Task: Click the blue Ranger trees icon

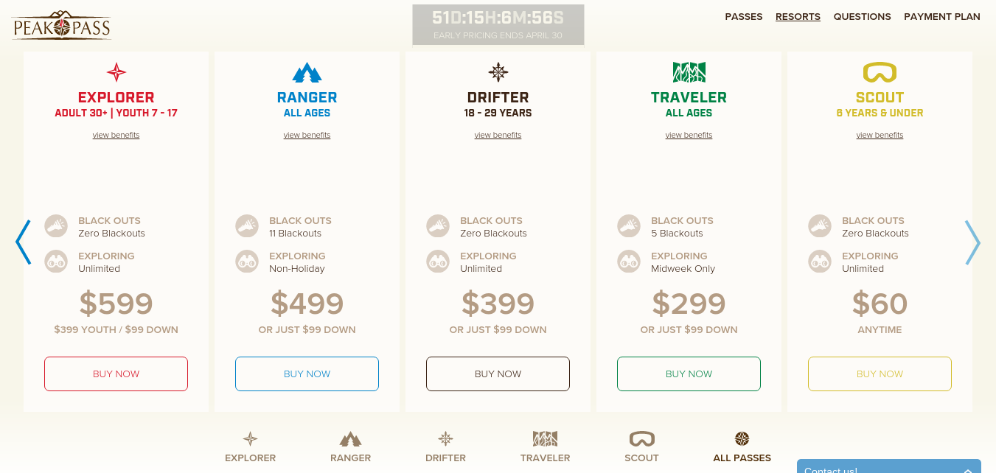Action: coord(307,72)
